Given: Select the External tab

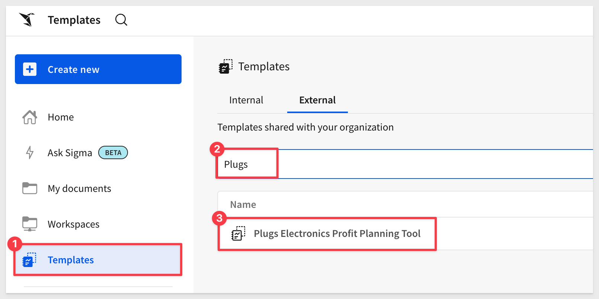Looking at the screenshot, I should pos(317,100).
